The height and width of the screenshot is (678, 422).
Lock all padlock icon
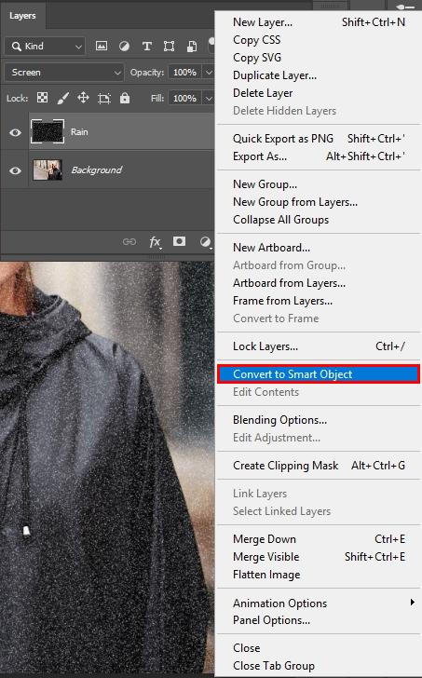coord(125,98)
